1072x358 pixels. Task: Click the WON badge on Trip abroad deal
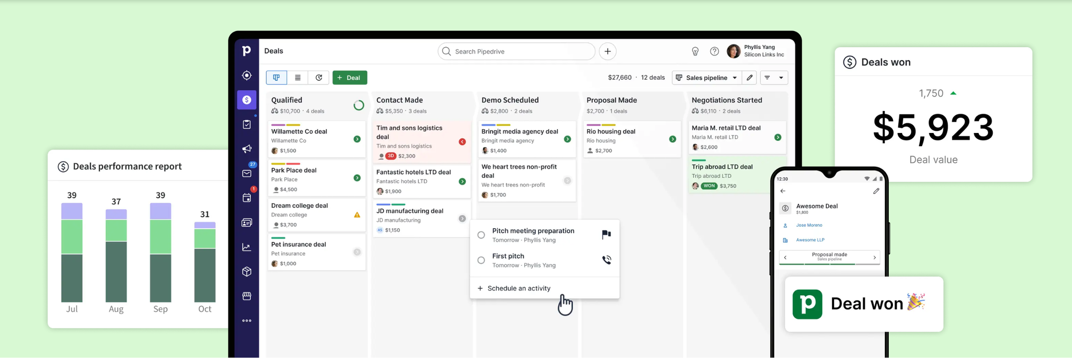tap(709, 186)
